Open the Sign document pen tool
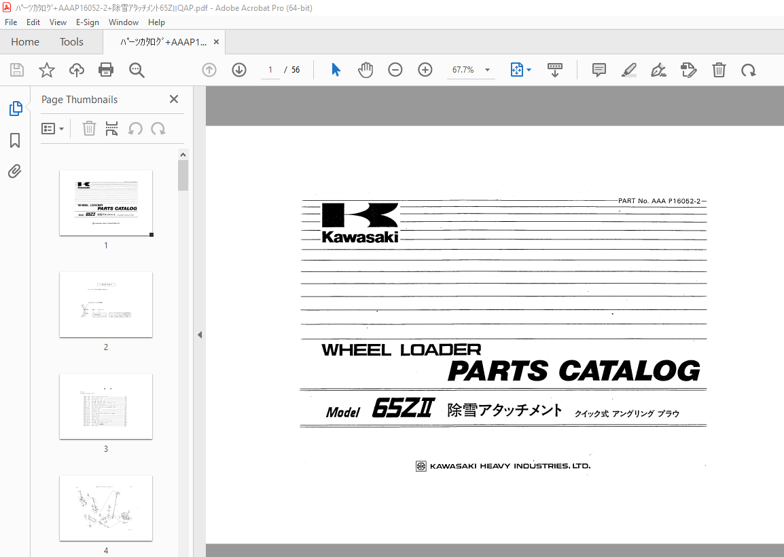Screen dimensions: 784x557 click(x=658, y=70)
